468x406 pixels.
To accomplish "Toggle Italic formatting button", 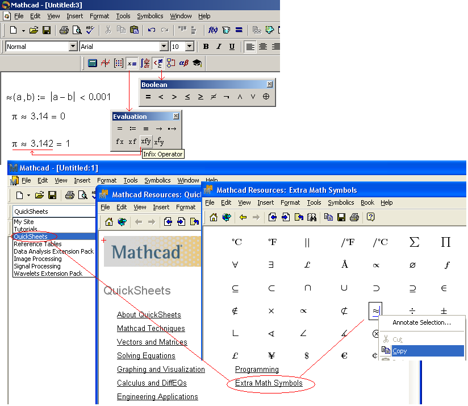I will click(219, 46).
